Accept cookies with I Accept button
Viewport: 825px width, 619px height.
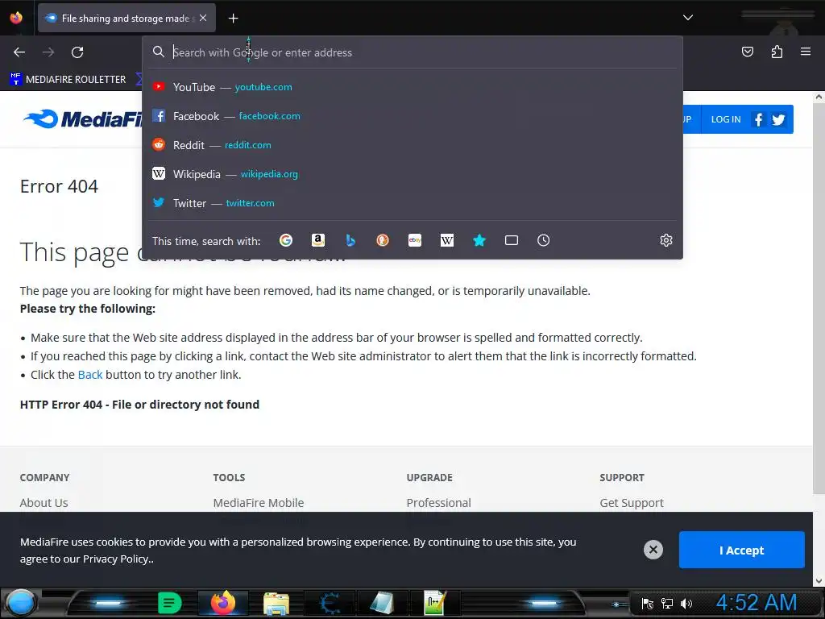click(x=741, y=550)
